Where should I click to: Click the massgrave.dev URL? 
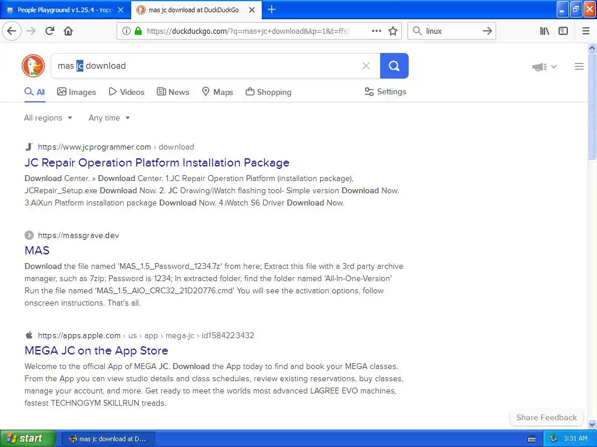[79, 235]
